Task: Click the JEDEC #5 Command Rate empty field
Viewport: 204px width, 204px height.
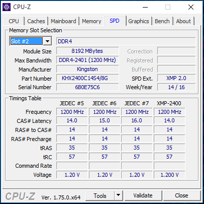Action: coord(72,166)
